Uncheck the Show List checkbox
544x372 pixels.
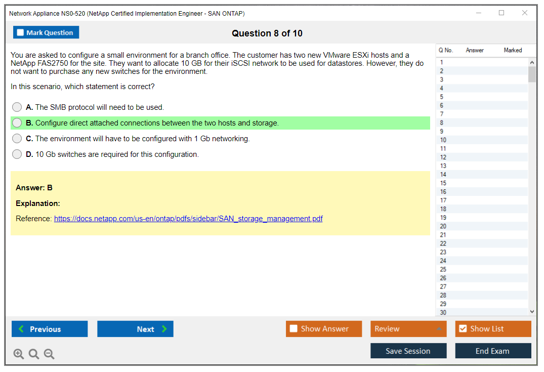click(463, 329)
